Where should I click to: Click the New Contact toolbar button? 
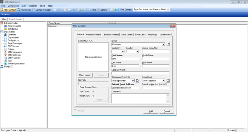(8, 10)
